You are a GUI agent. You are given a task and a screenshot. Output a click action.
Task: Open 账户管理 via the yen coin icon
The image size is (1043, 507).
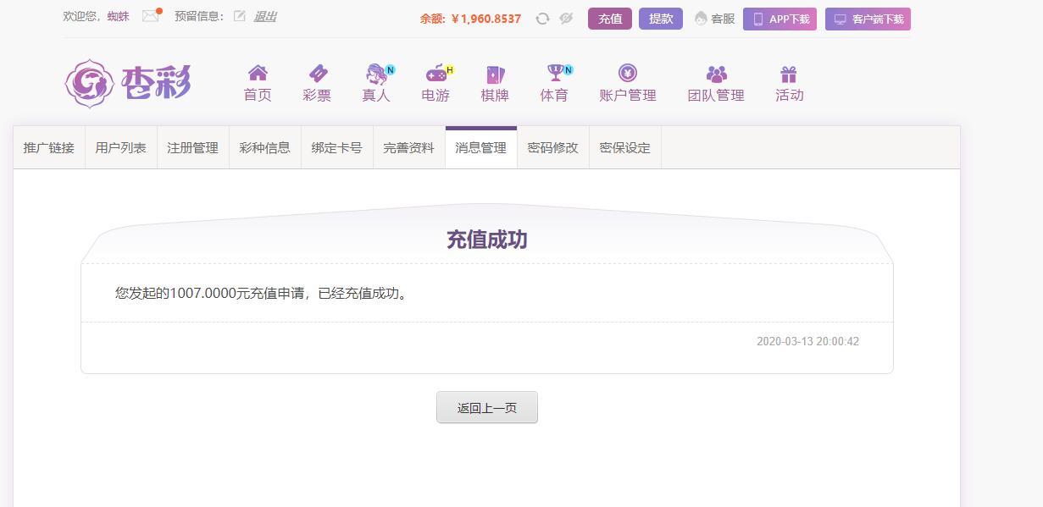coord(628,74)
